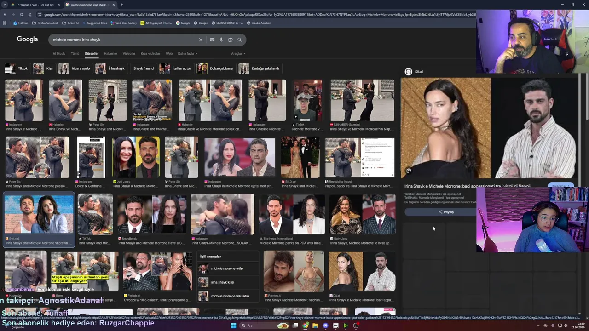Filter images by Italian actor chip
Image resolution: width=589 pixels, height=331 pixels.
176,68
